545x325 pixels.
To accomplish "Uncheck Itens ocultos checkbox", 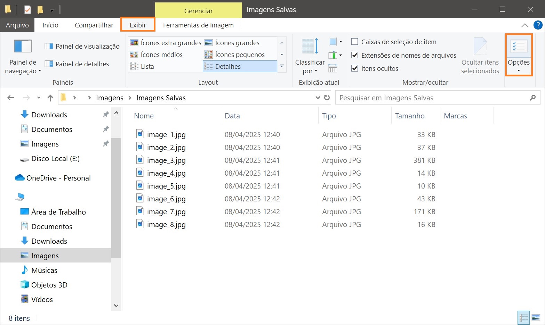I will point(355,68).
